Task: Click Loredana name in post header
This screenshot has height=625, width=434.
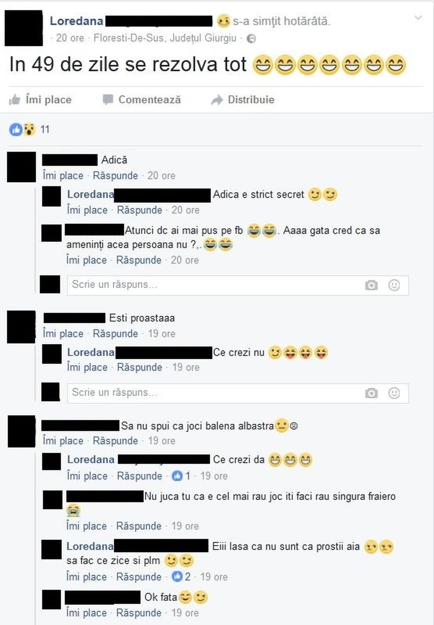Action: click(76, 21)
